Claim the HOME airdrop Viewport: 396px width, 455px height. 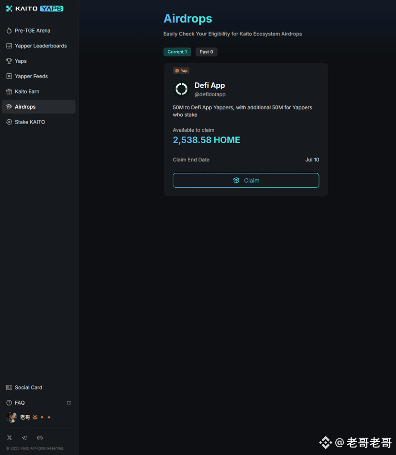[x=246, y=181]
